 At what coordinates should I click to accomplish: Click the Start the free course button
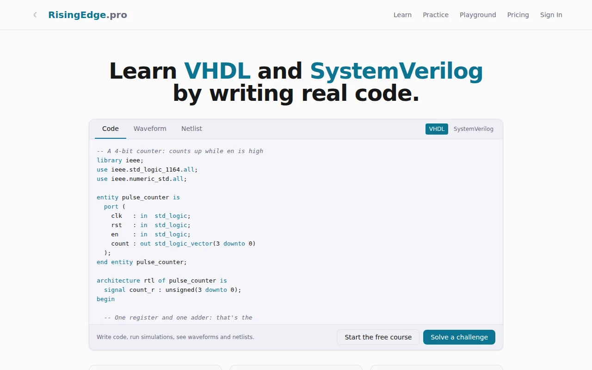click(378, 337)
